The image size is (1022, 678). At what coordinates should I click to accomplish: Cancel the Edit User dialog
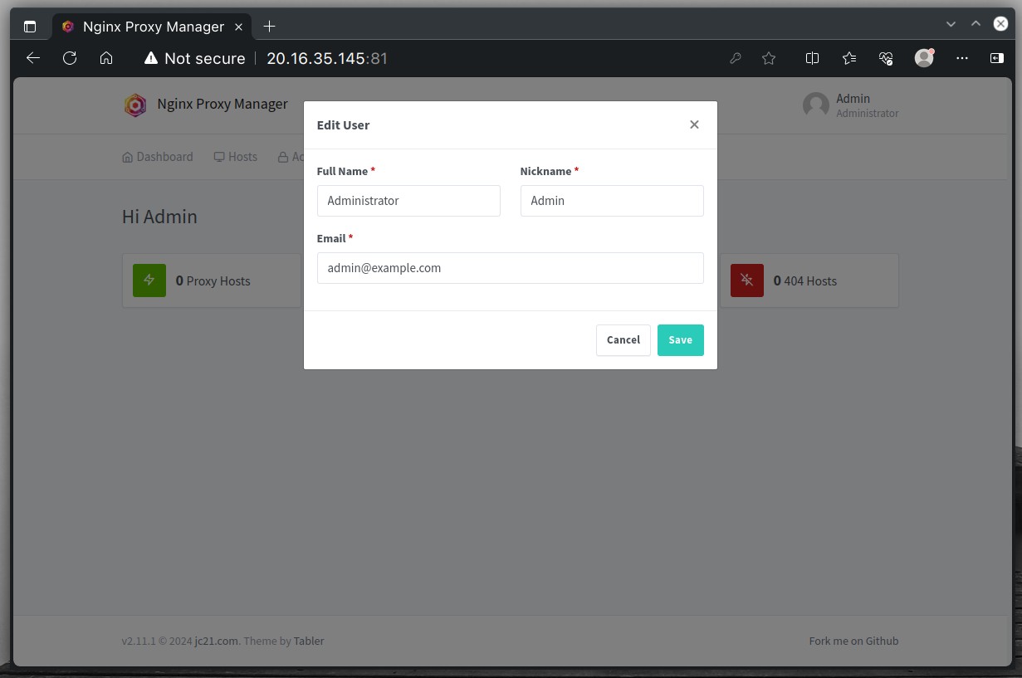(623, 340)
